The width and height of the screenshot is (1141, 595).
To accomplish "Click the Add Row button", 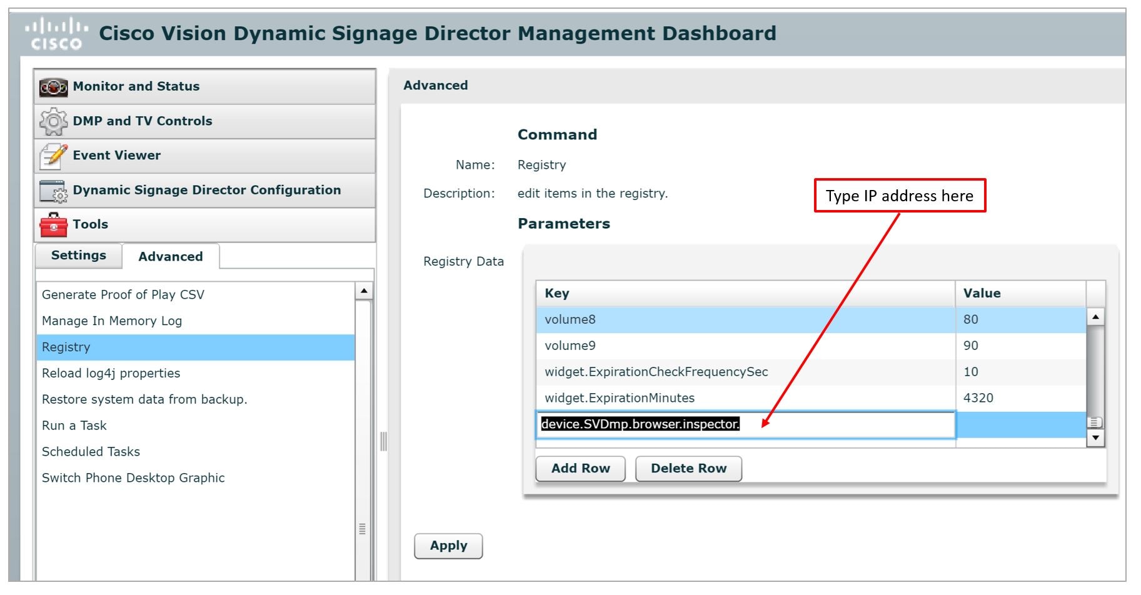I will click(580, 469).
